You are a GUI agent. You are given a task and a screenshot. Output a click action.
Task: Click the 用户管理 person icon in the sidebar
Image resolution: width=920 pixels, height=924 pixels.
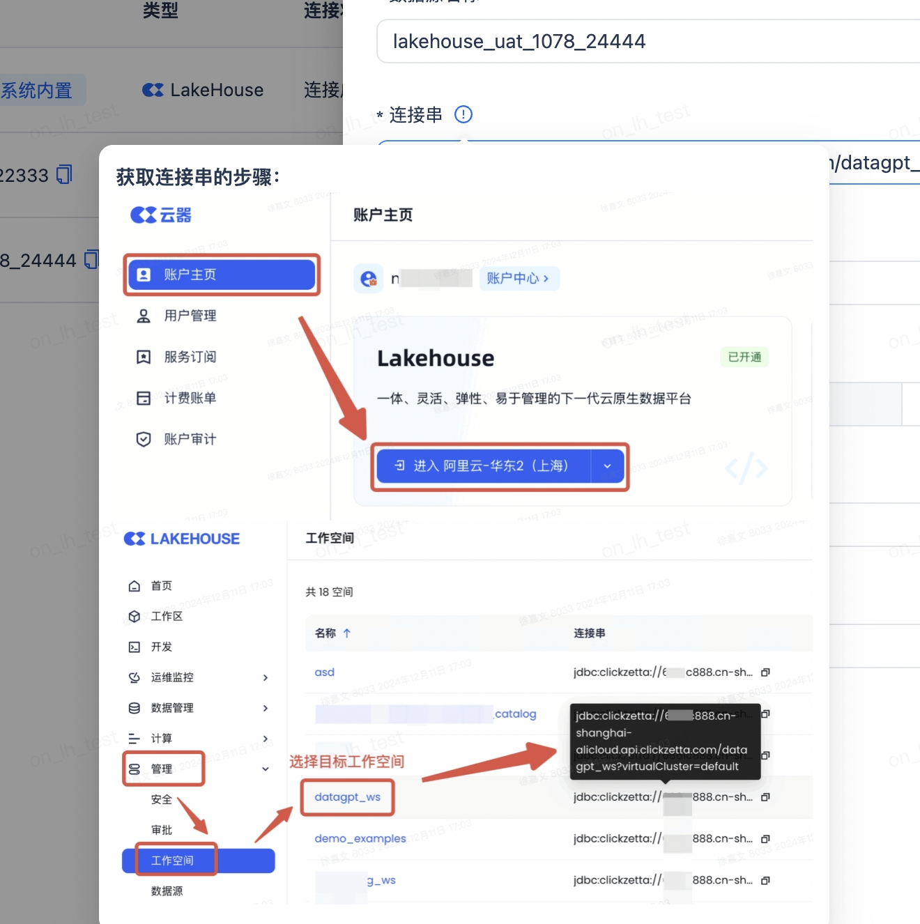click(x=144, y=316)
